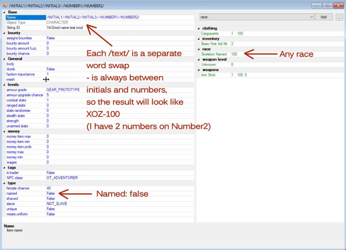Image resolution: width=346 pixels, height=250 pixels.
Task: Select the Cargopants clothing entry
Action: [x=209, y=34]
